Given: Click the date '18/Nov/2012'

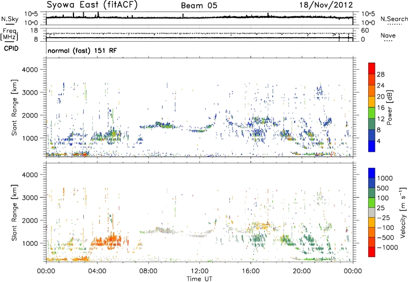Looking at the screenshot, I should tap(326, 5).
